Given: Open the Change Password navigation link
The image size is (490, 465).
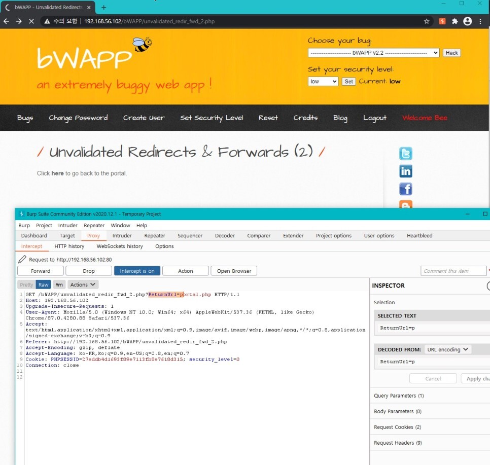Looking at the screenshot, I should (x=78, y=118).
